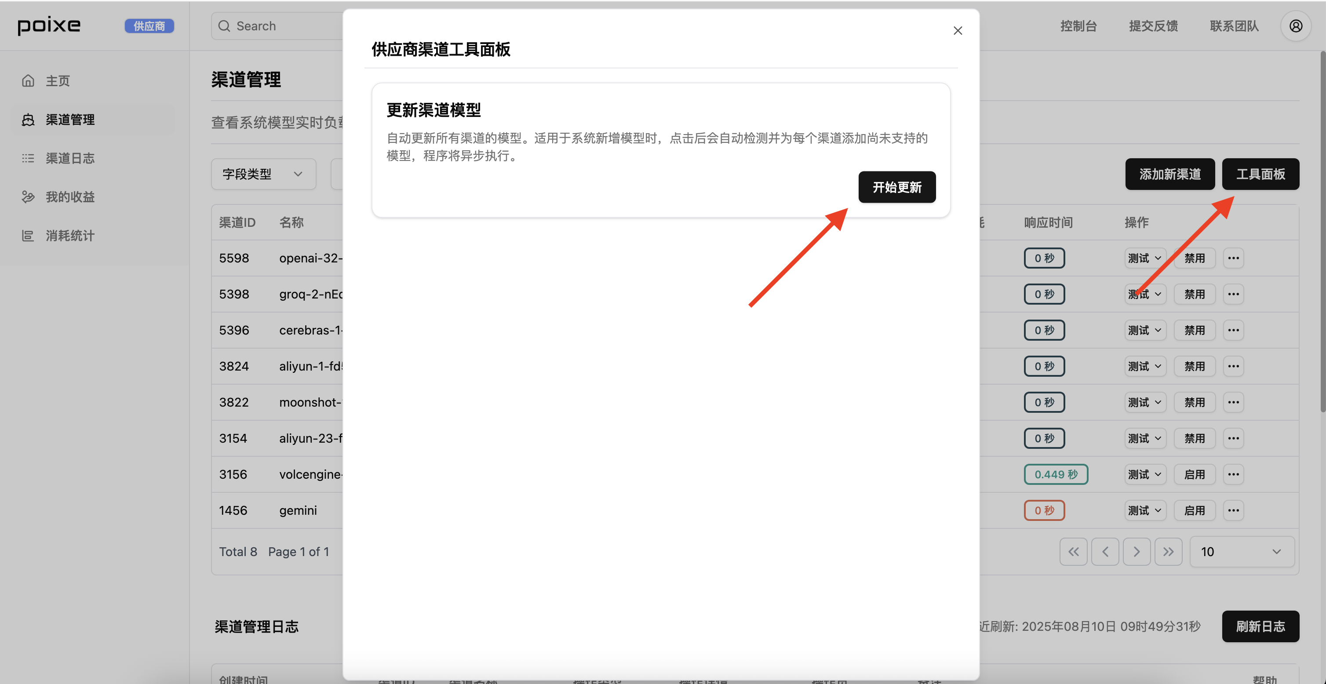Toggle 启用 for the gemini channel

1194,510
